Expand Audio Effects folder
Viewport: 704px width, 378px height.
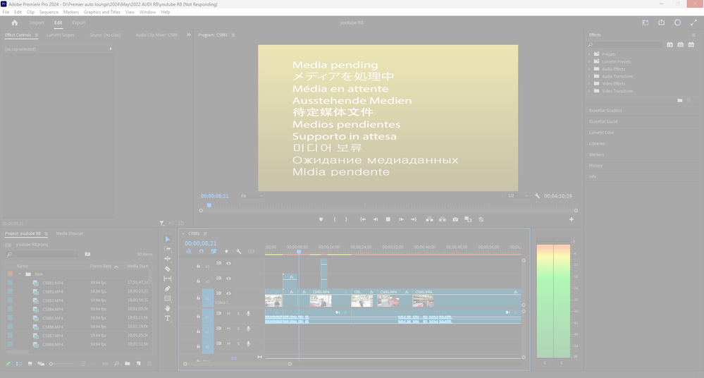pyautogui.click(x=589, y=69)
